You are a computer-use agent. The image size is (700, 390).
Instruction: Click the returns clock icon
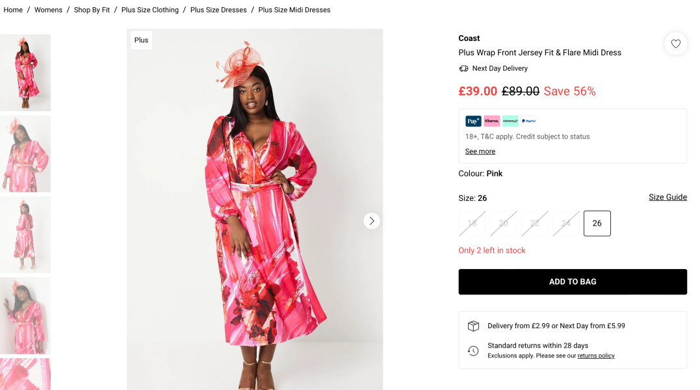pyautogui.click(x=473, y=351)
